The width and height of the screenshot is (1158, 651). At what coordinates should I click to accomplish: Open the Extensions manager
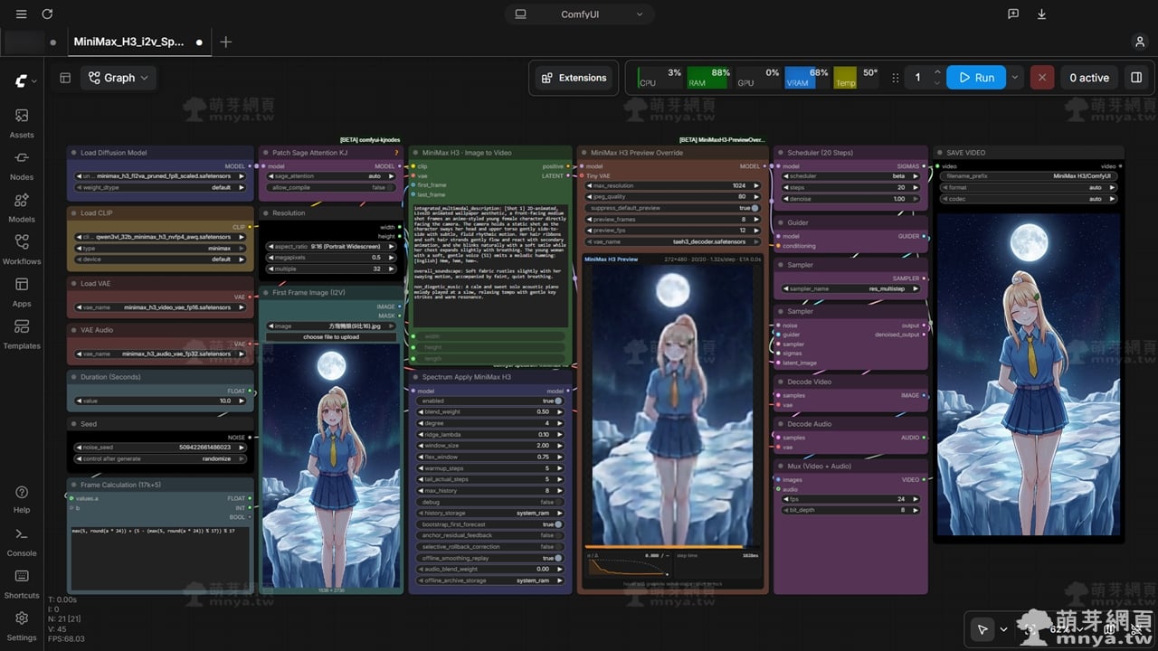point(574,78)
